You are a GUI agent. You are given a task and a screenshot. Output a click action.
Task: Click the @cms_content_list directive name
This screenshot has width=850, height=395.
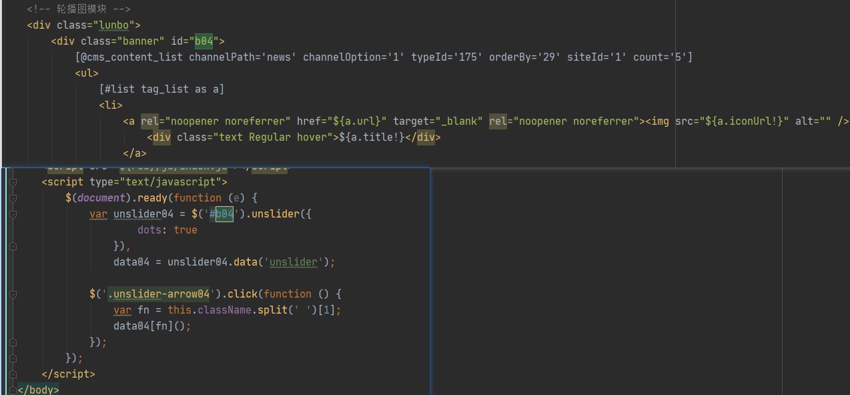pyautogui.click(x=132, y=57)
